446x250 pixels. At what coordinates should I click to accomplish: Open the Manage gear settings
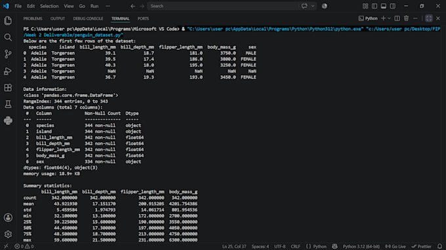(8, 234)
